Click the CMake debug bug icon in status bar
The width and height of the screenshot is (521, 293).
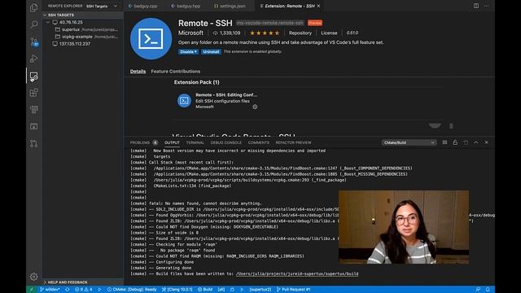232,290
